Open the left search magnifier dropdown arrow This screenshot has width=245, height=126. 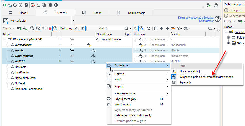pos(130,29)
